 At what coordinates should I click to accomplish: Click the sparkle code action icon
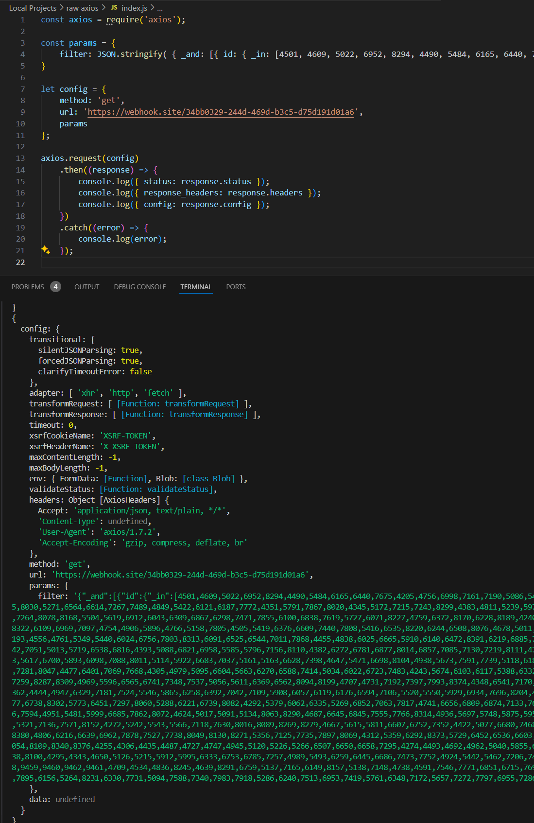click(x=46, y=250)
